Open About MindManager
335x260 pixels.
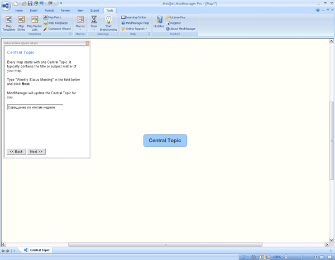pos(181,29)
